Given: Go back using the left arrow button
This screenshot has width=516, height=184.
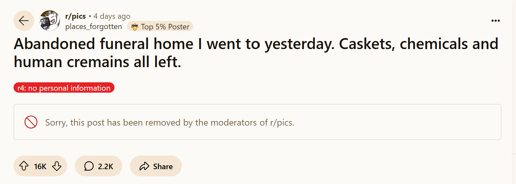Looking at the screenshot, I should tap(24, 21).
